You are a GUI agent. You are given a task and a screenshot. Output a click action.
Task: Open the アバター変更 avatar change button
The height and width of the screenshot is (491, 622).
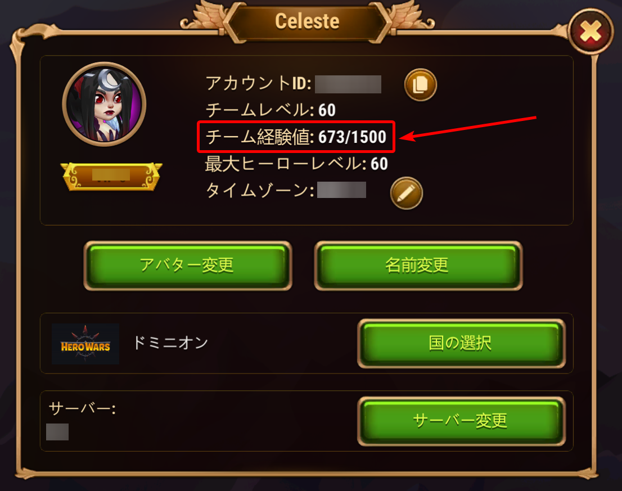coord(188,265)
